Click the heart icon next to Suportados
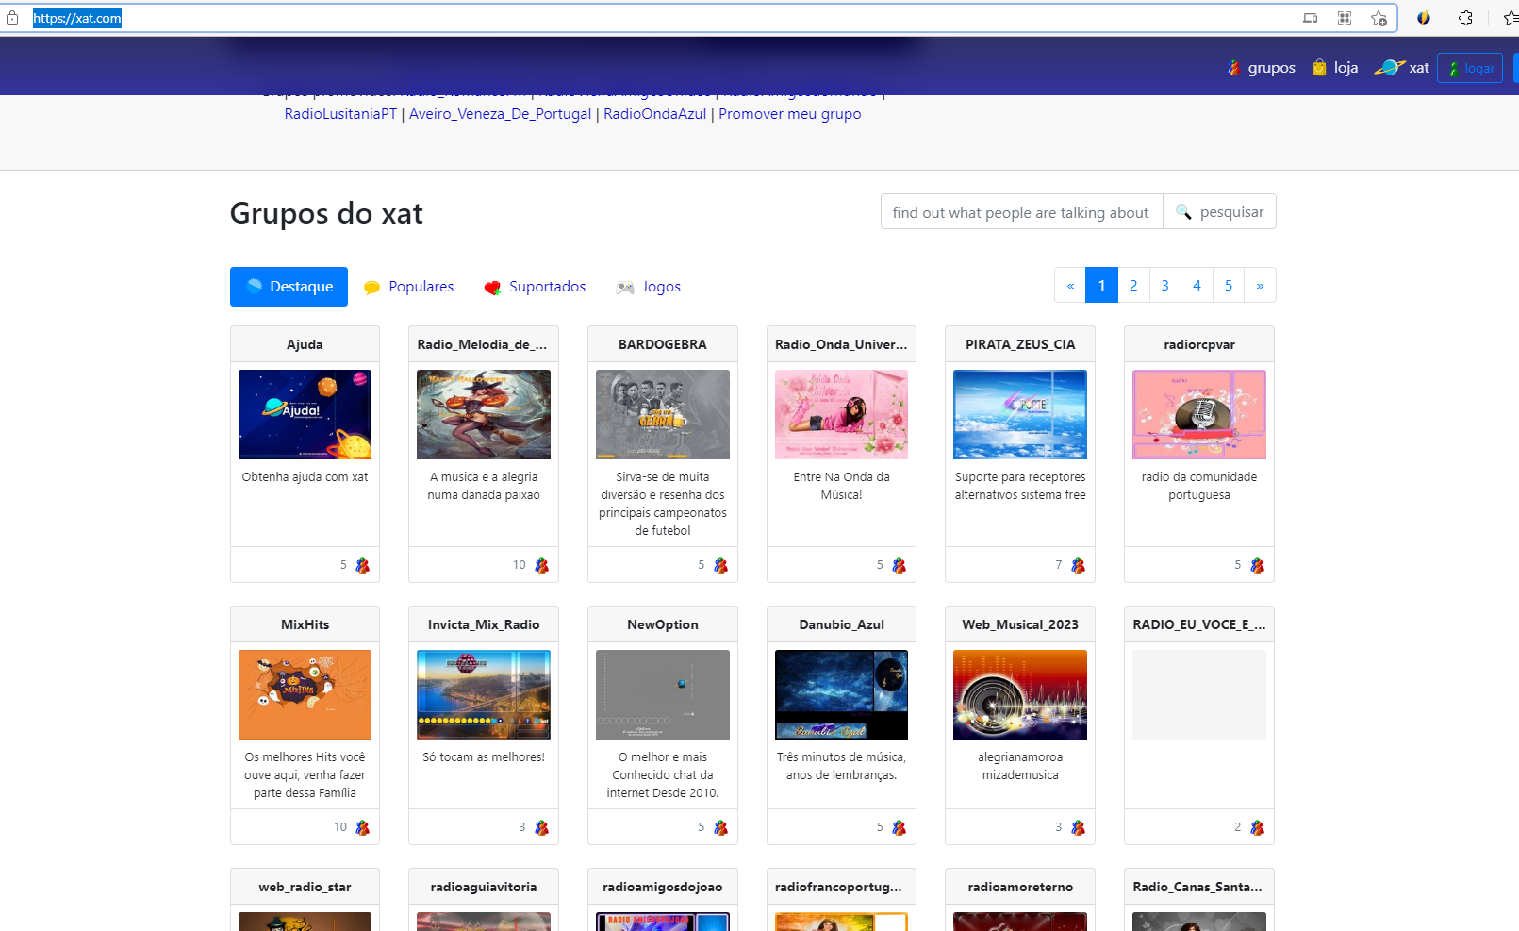Image resolution: width=1519 pixels, height=931 pixels. 492,287
